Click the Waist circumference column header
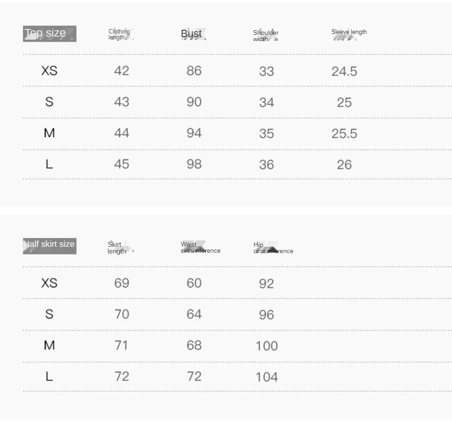Viewport: 452px width, 424px height. [201, 247]
